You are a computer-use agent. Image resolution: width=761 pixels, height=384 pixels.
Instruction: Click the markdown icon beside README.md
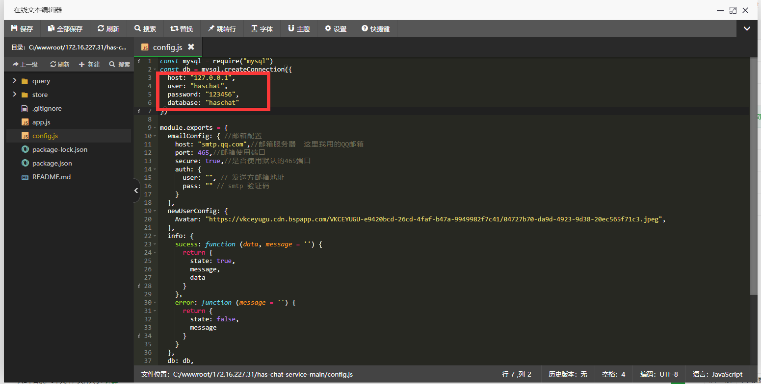coord(25,177)
